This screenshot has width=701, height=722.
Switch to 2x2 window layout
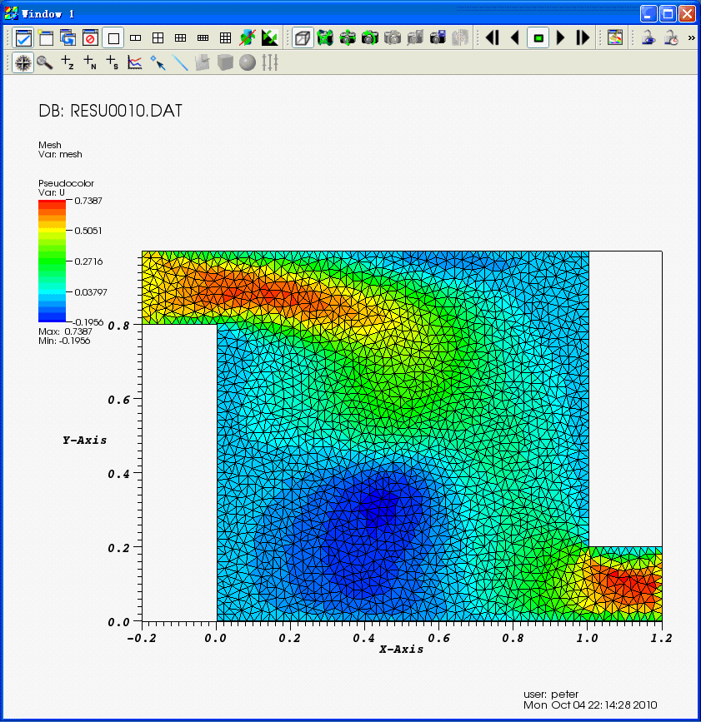pyautogui.click(x=158, y=37)
